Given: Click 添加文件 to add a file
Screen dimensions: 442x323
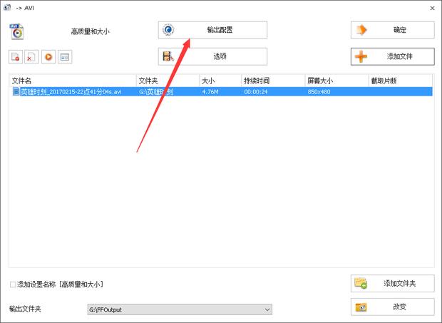Looking at the screenshot, I should click(392, 56).
